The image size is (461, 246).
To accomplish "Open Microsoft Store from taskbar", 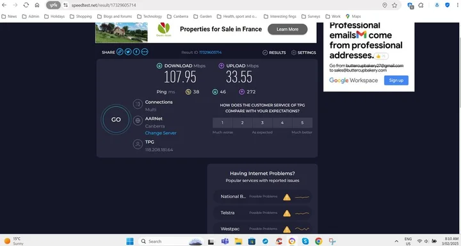I will [252, 242].
